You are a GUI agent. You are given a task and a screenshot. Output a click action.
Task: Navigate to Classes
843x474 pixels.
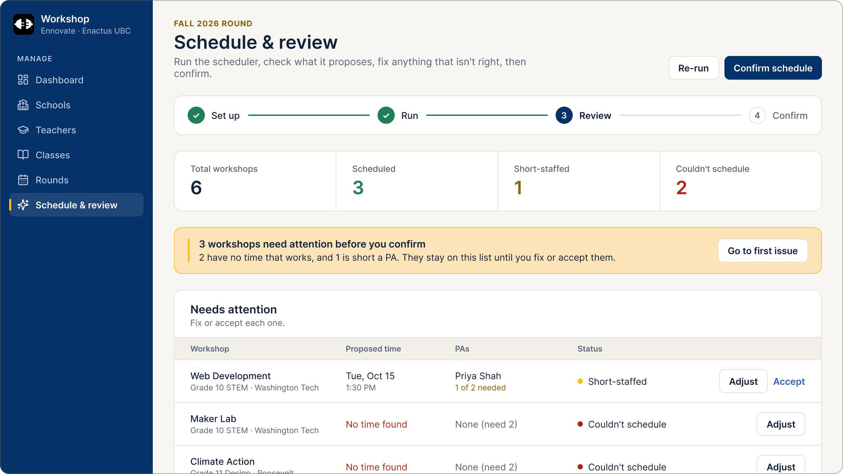coord(76,155)
